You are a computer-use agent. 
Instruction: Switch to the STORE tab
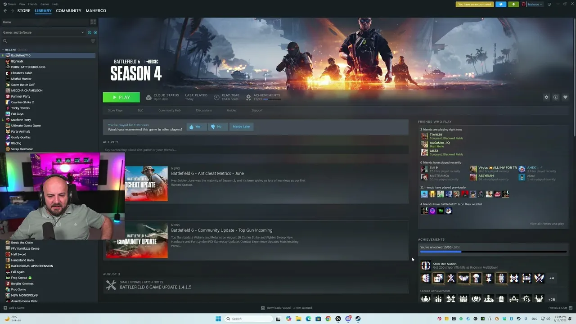click(x=24, y=11)
